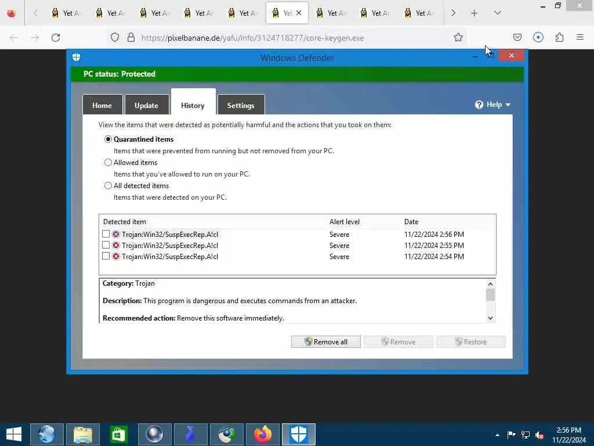
Task: Check the box for the 2:56 PM trojan
Action: (x=106, y=234)
